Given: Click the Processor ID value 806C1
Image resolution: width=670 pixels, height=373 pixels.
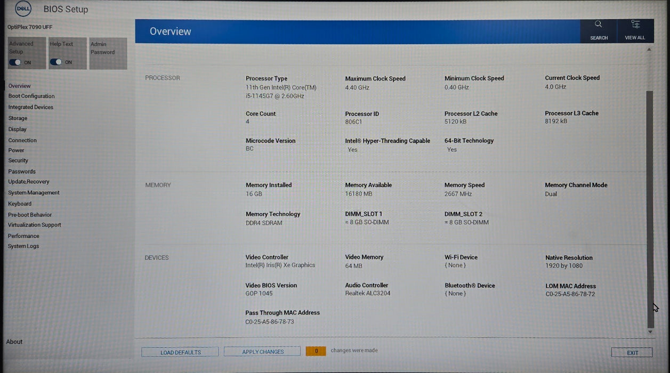Looking at the screenshot, I should [354, 122].
